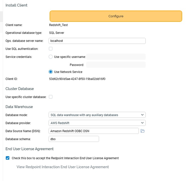Enable Use SQL authentication checkbox
The width and height of the screenshot is (194, 181).
point(51,49)
